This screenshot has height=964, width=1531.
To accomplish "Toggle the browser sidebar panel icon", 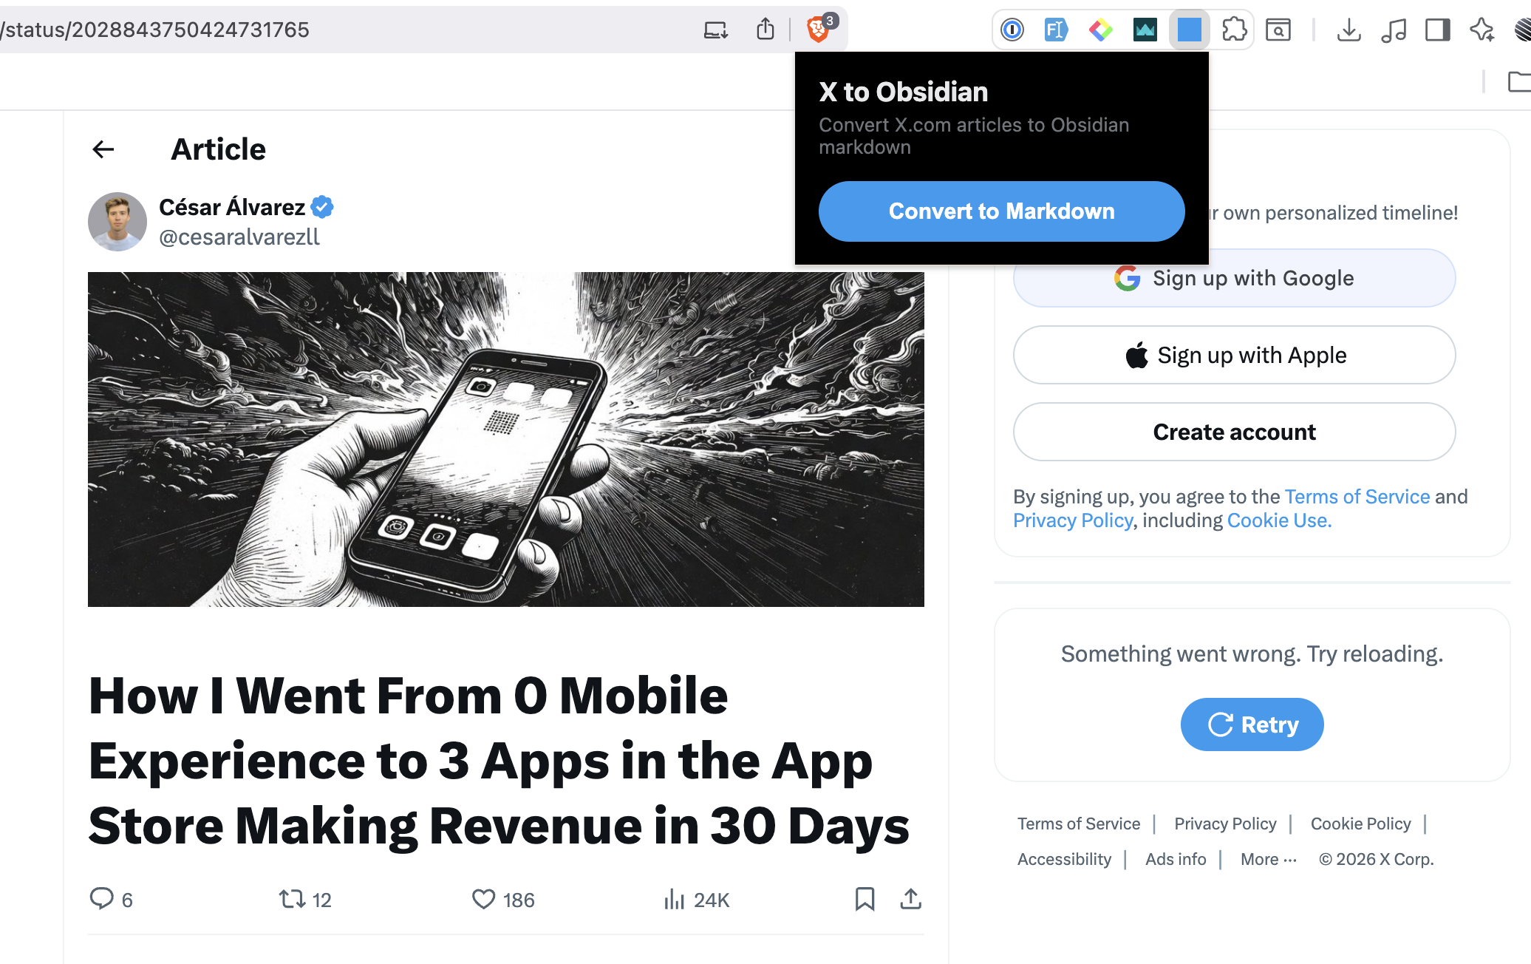I will point(1437,30).
